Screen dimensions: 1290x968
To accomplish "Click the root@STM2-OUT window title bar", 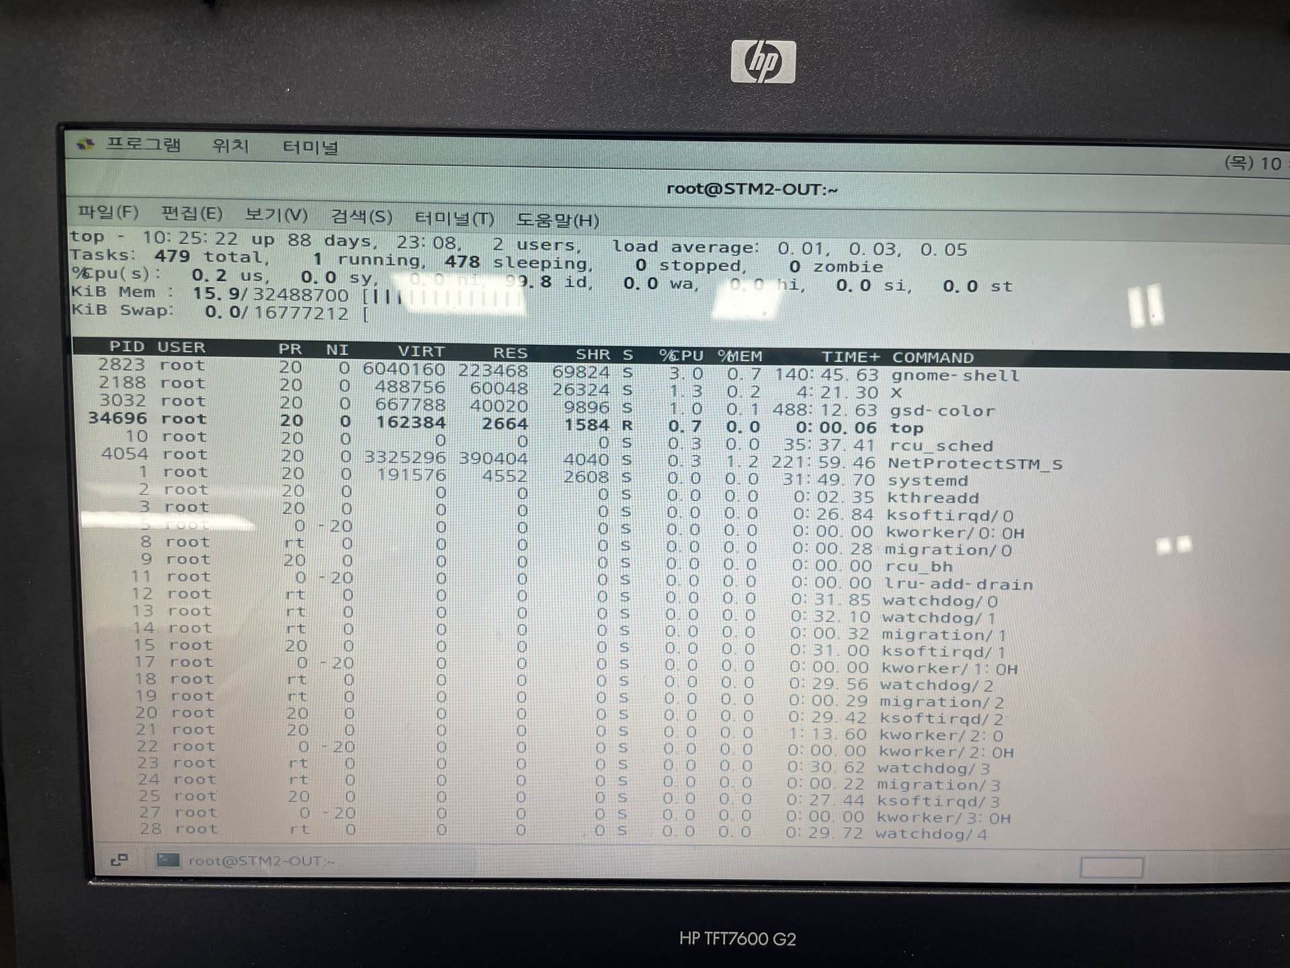I will 751,189.
